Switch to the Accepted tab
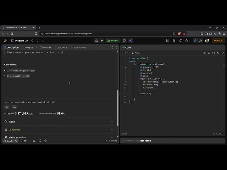Image resolution: width=227 pixels, height=170 pixels. coord(28,47)
